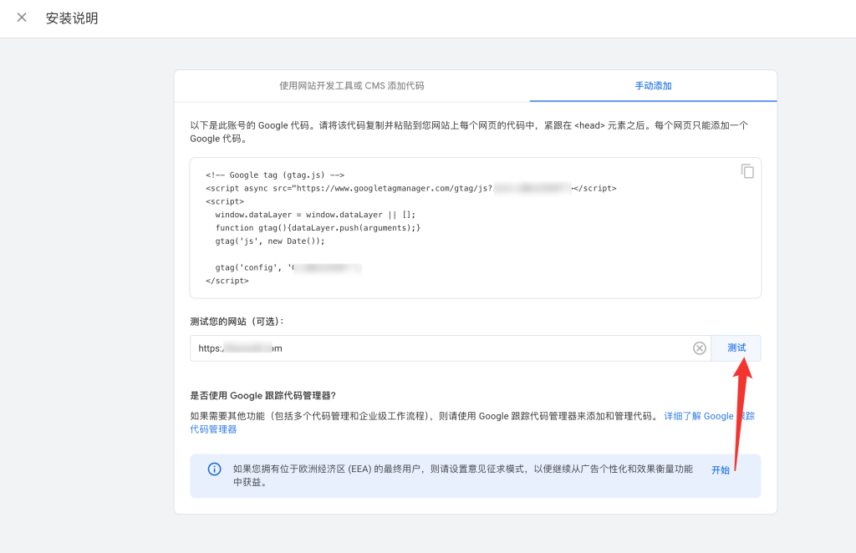The width and height of the screenshot is (856, 553).
Task: Click 开始 in the EEA consent notice
Action: 721,470
